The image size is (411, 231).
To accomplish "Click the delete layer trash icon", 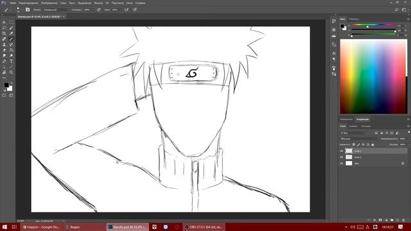I will pyautogui.click(x=403, y=220).
